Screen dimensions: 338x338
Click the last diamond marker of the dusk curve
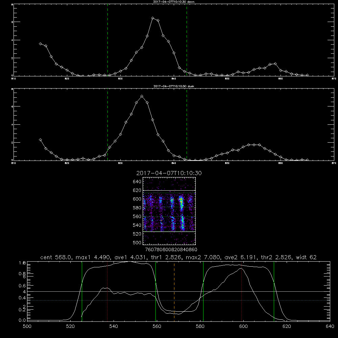(x=307, y=160)
